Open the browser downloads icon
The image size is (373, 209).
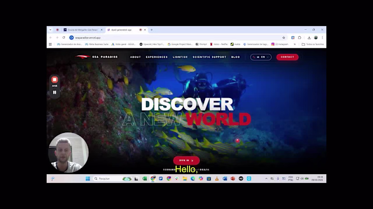309,38
